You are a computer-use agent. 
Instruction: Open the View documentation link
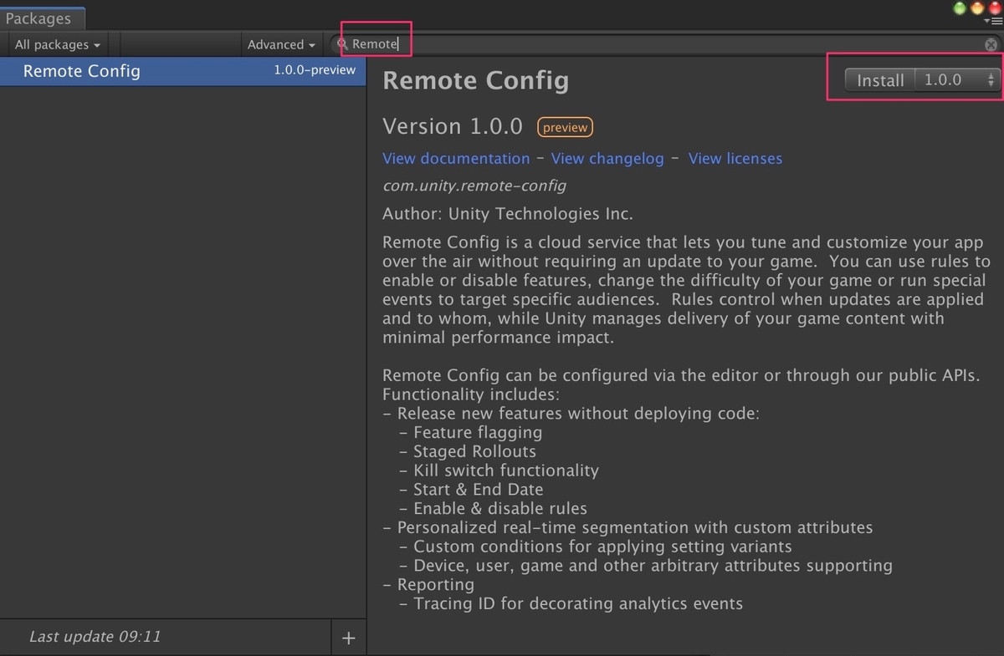click(455, 158)
